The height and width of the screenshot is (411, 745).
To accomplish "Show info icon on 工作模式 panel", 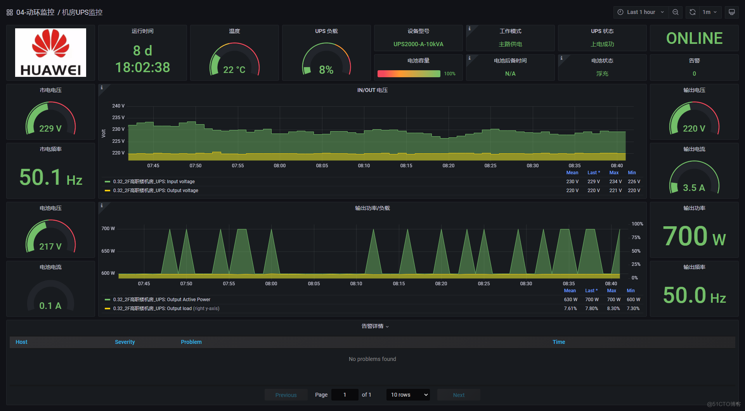I will (470, 29).
